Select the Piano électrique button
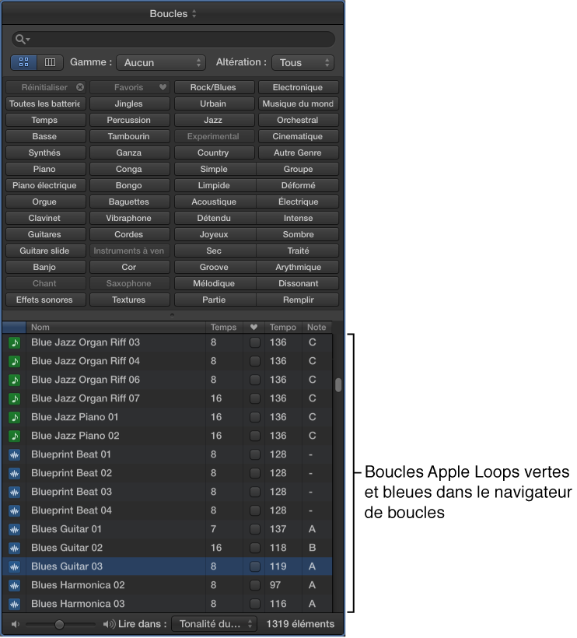 [x=46, y=185]
